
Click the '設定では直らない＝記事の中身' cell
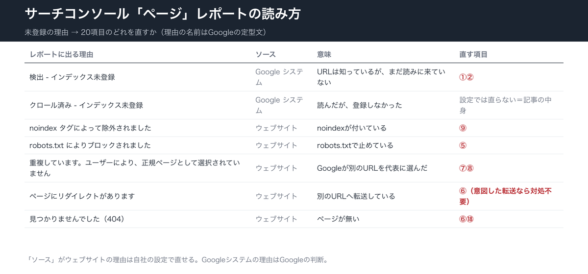[x=505, y=105]
